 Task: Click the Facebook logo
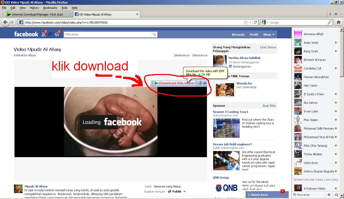pyautogui.click(x=26, y=34)
